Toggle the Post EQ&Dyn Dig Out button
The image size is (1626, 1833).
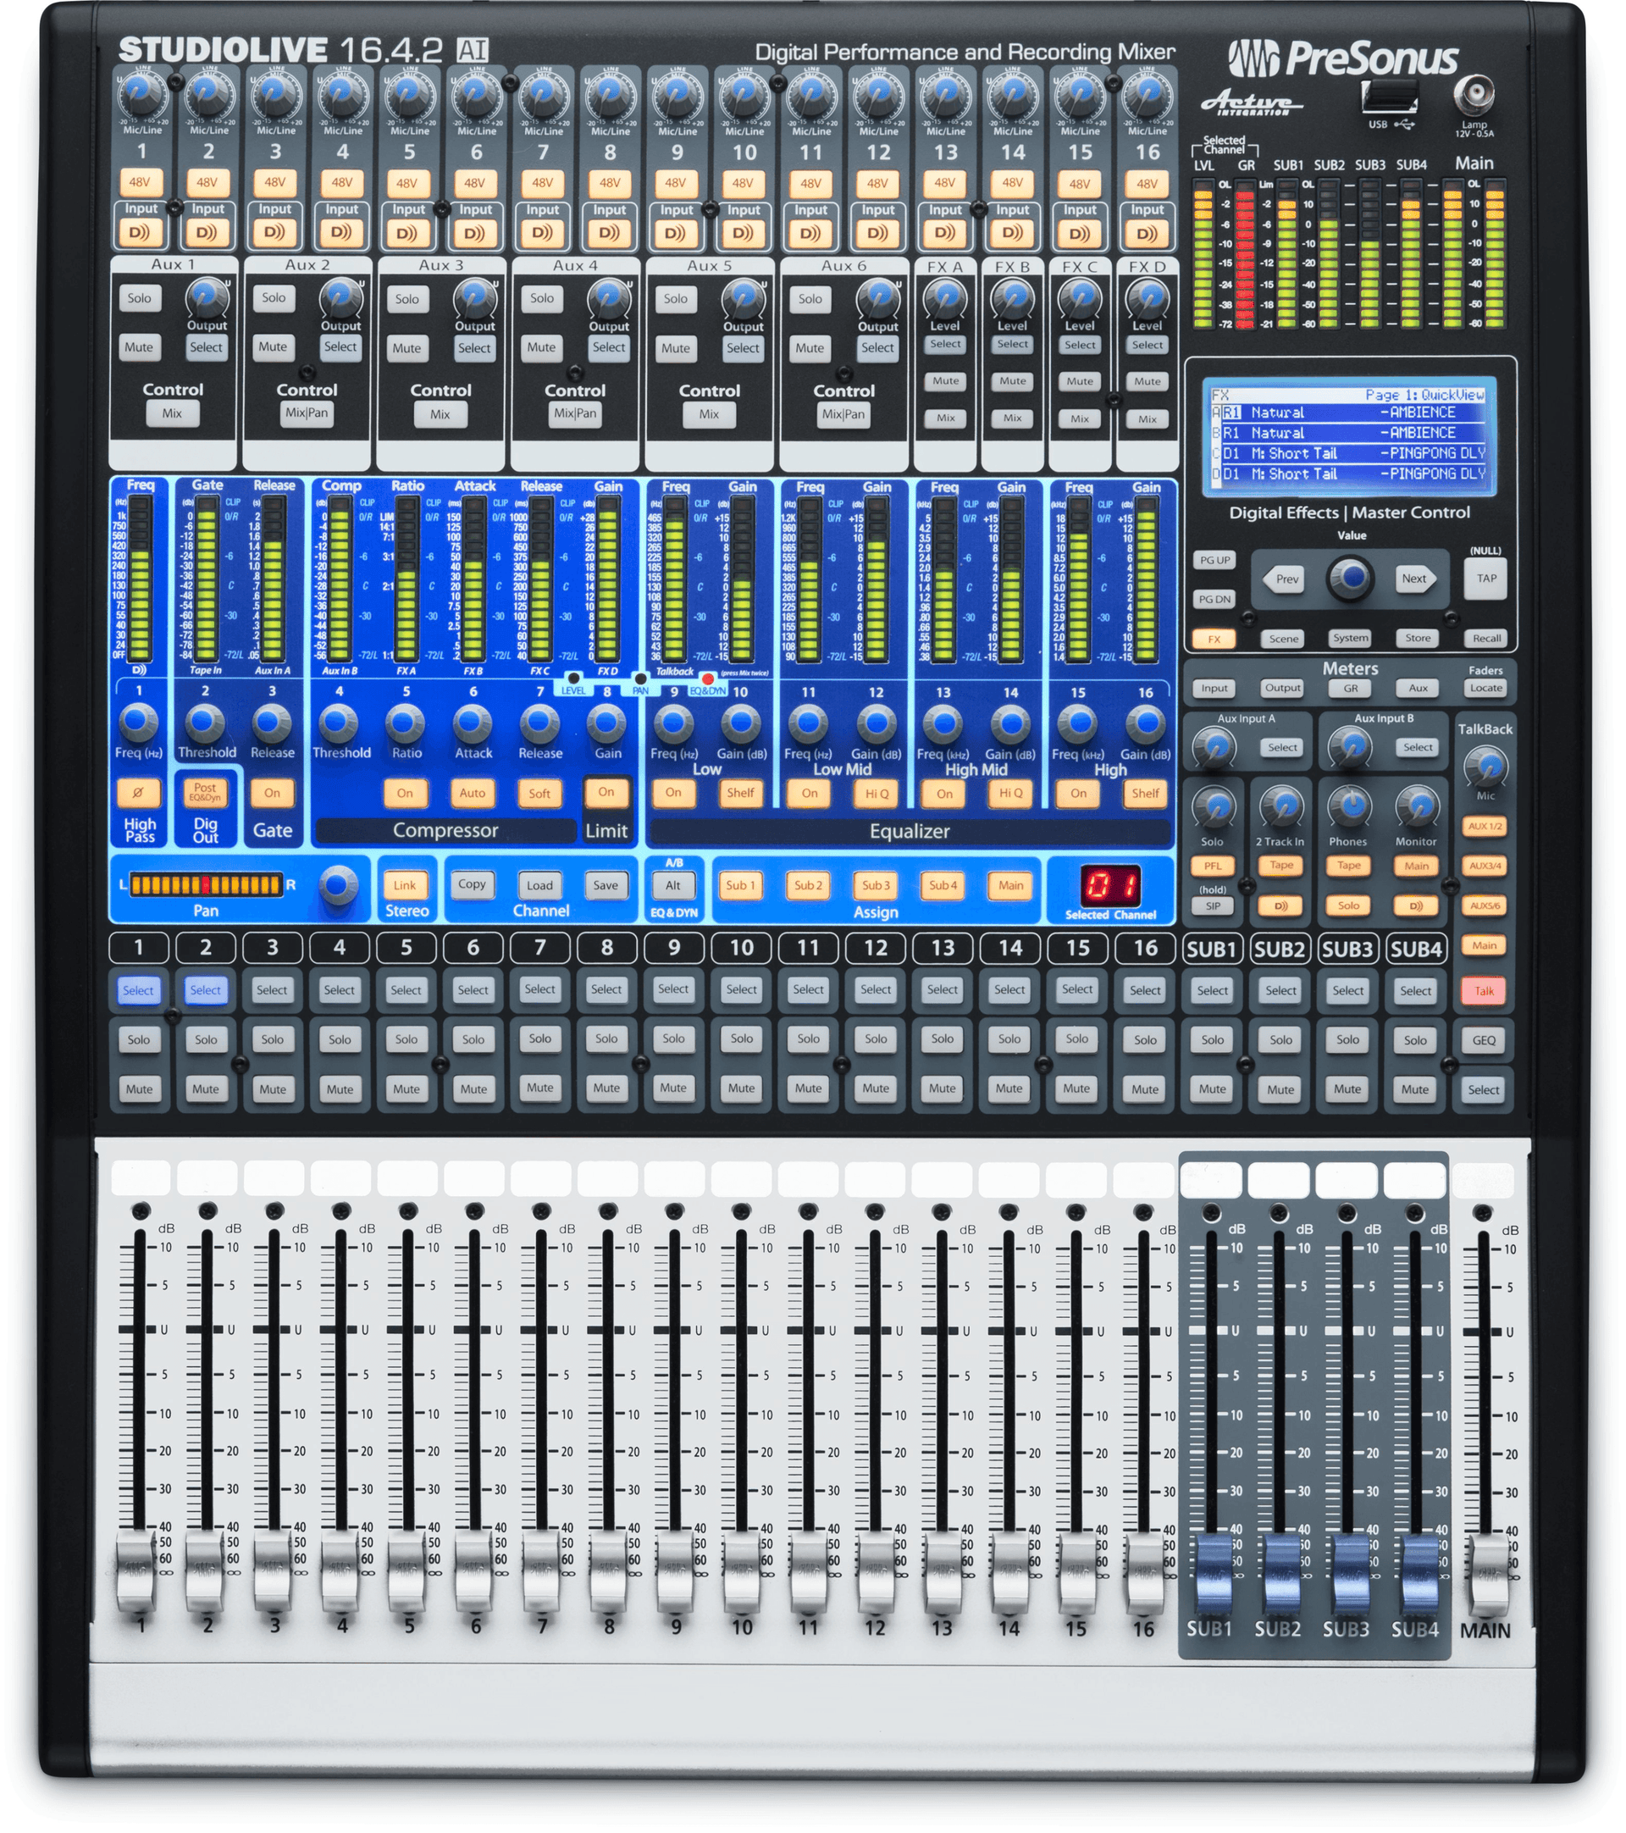click(x=204, y=792)
